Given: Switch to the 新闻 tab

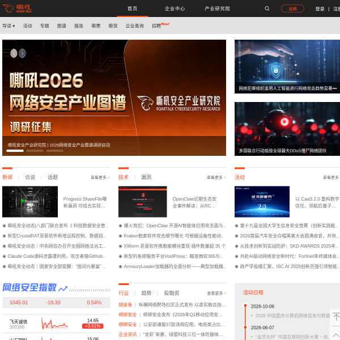Looking at the screenshot, I should [7, 177].
